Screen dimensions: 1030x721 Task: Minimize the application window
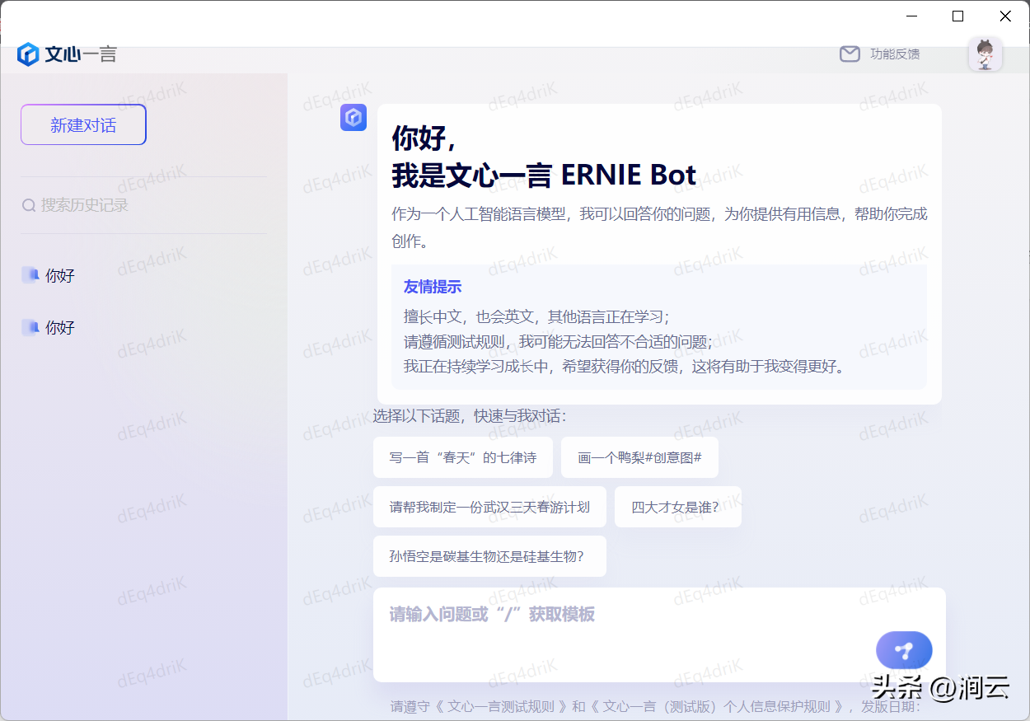coord(911,16)
